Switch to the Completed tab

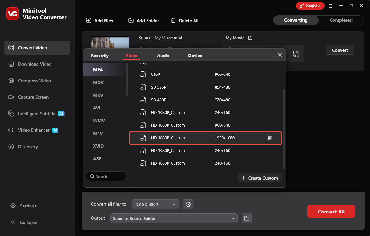(x=341, y=20)
